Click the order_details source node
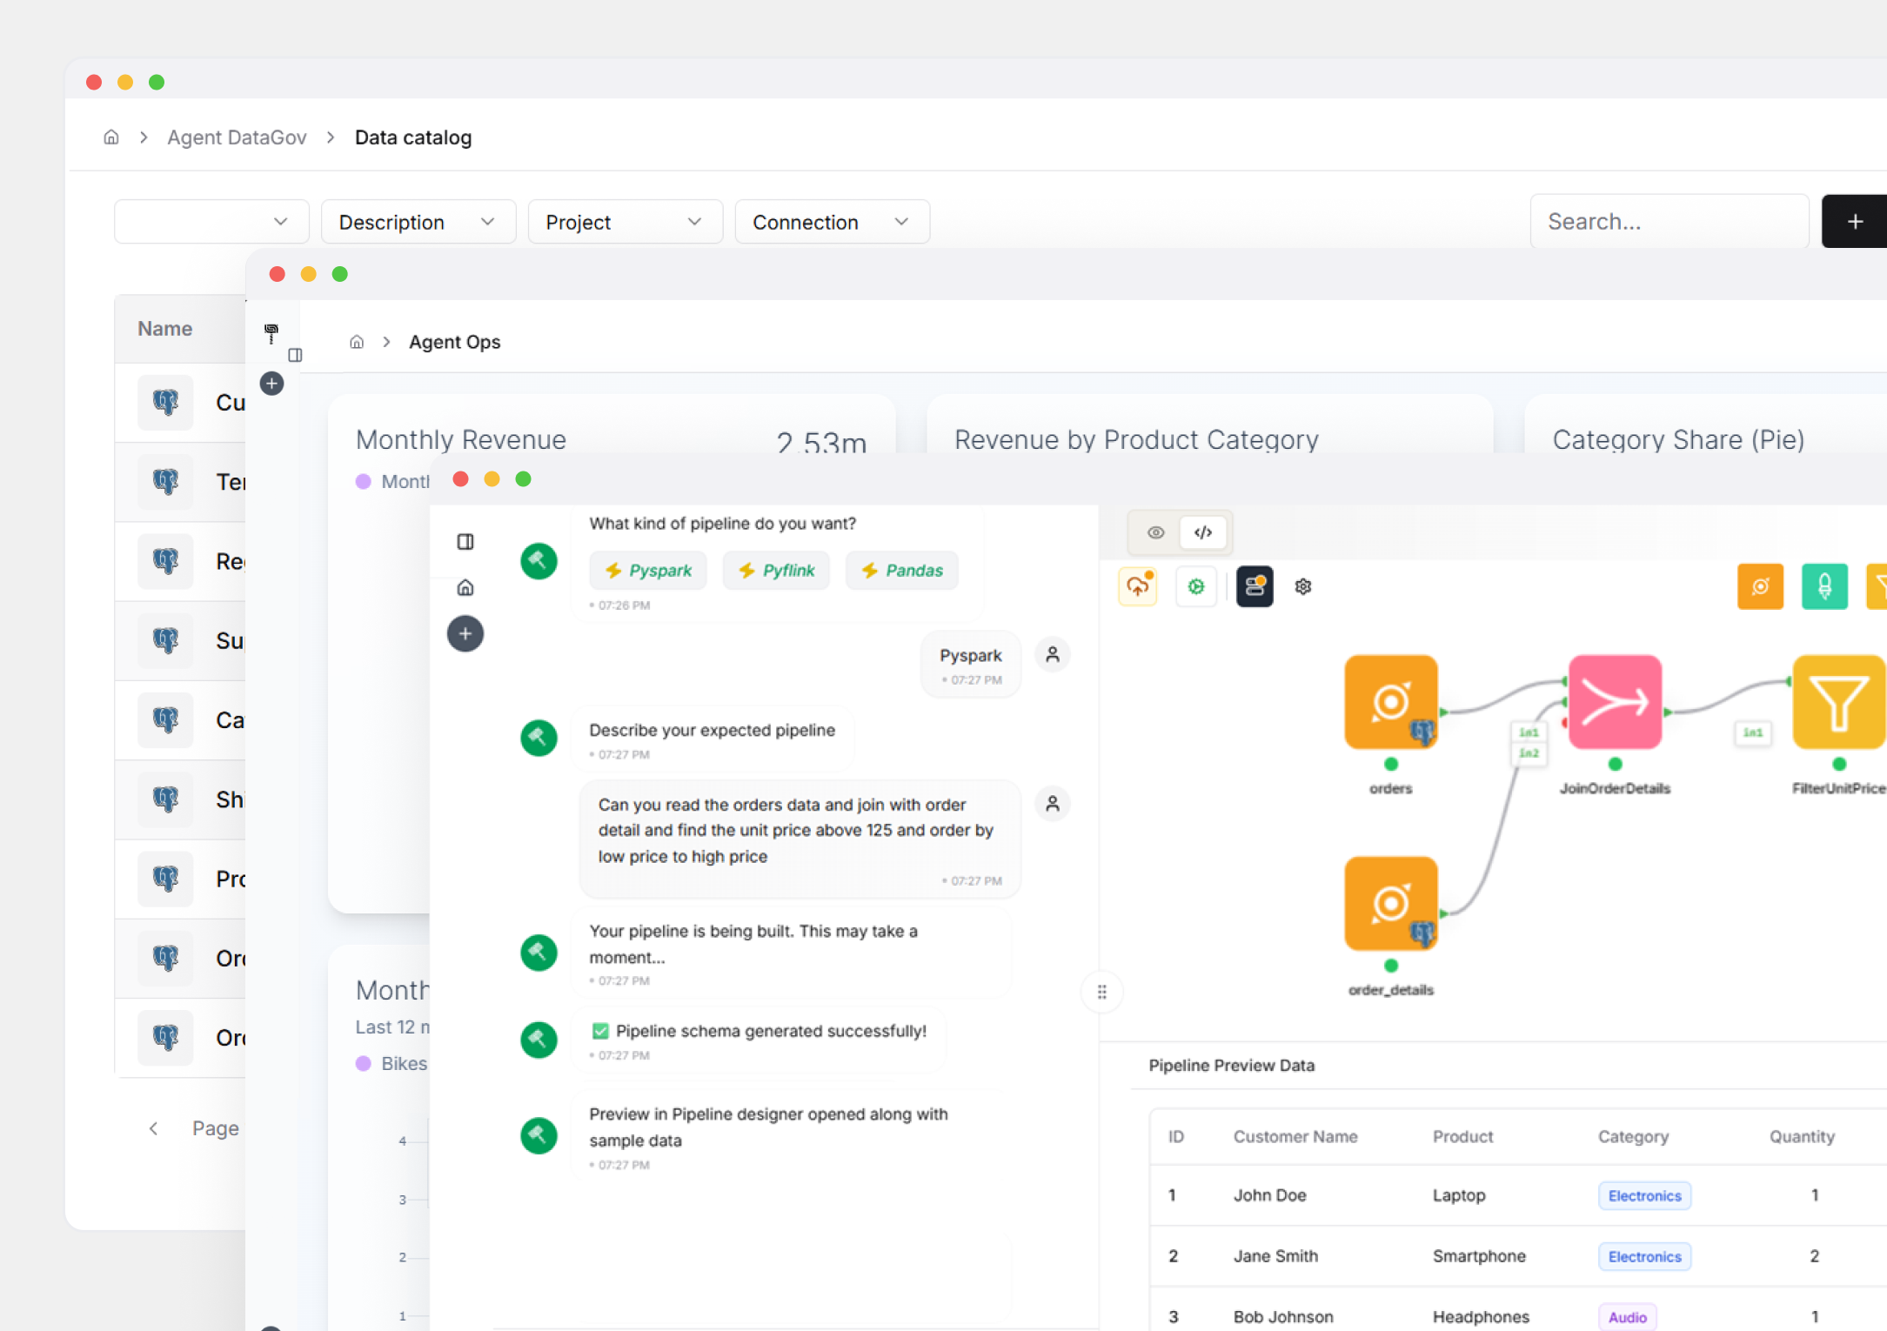 (1389, 903)
